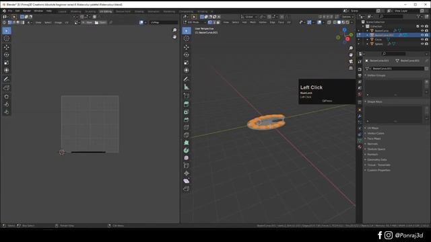Open the File menu
Image resolution: width=431 pixels, height=242 pixels.
[x=10, y=11]
